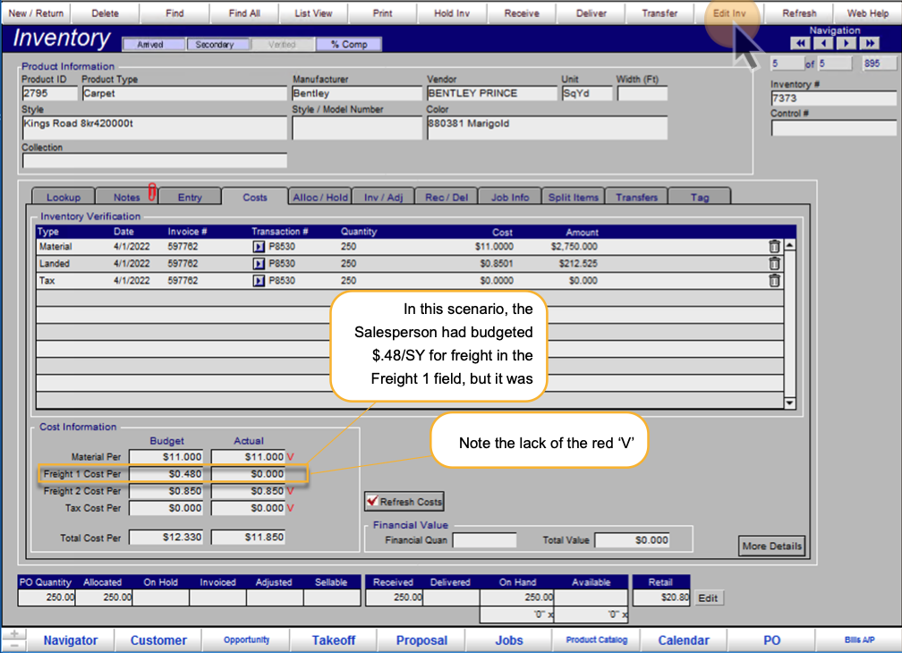This screenshot has width=902, height=653.
Task: Jump to last record navigation arrow
Action: point(869,43)
